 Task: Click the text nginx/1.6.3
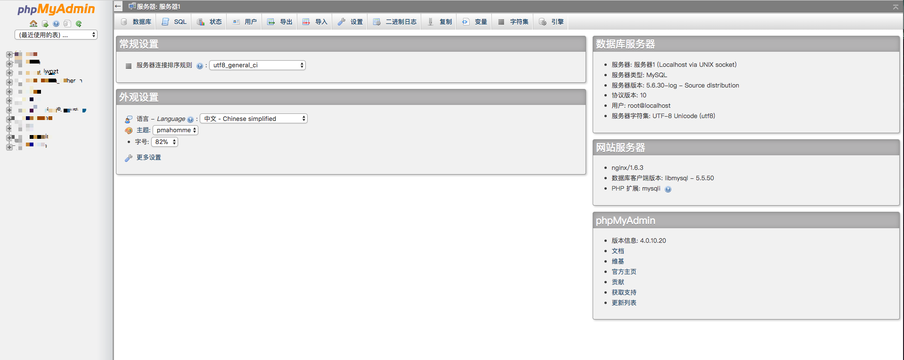[x=627, y=168]
